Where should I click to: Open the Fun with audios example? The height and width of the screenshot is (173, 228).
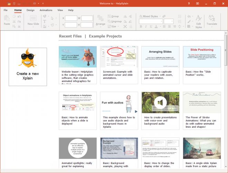tap(119, 111)
